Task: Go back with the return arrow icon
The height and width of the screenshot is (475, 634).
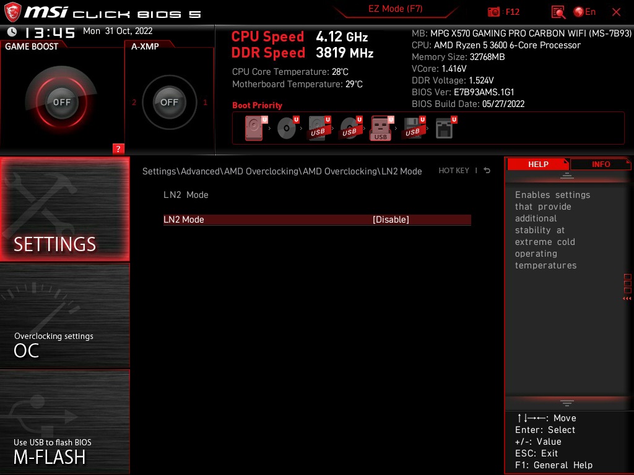Action: coord(487,171)
